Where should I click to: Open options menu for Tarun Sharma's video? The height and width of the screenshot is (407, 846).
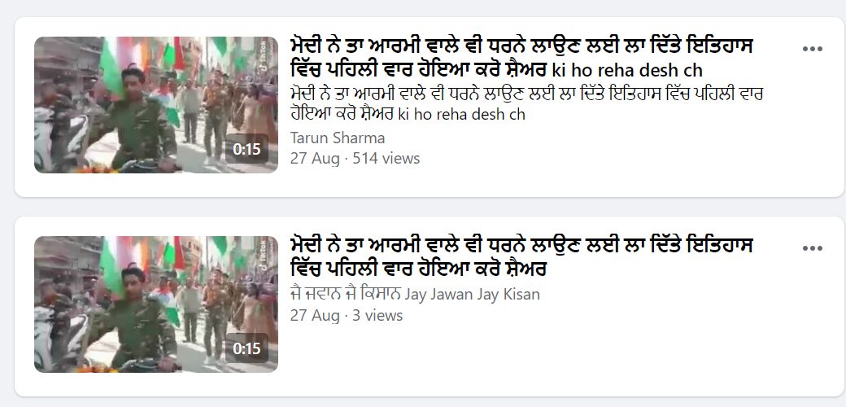click(x=812, y=49)
